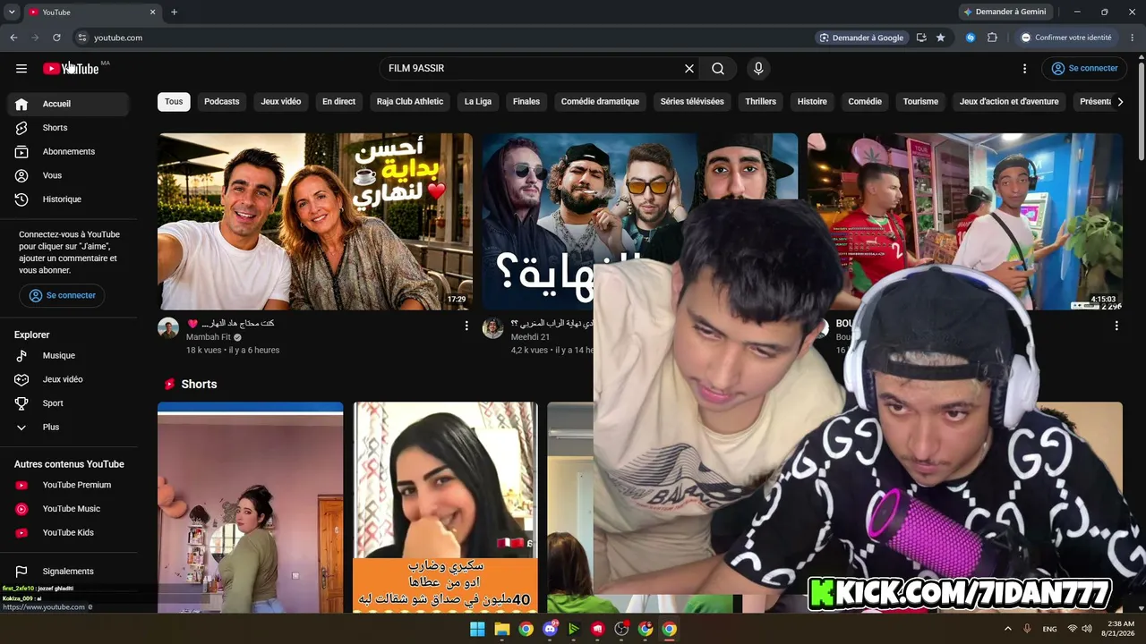This screenshot has height=644, width=1146.
Task: Select Jeux d'action et d'aventure chip
Action: [1009, 102]
